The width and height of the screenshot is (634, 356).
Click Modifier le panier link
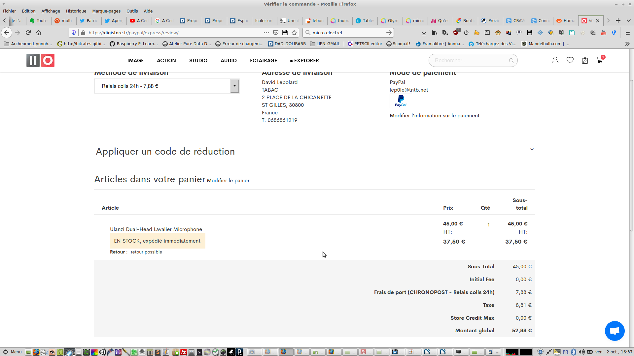[228, 181]
